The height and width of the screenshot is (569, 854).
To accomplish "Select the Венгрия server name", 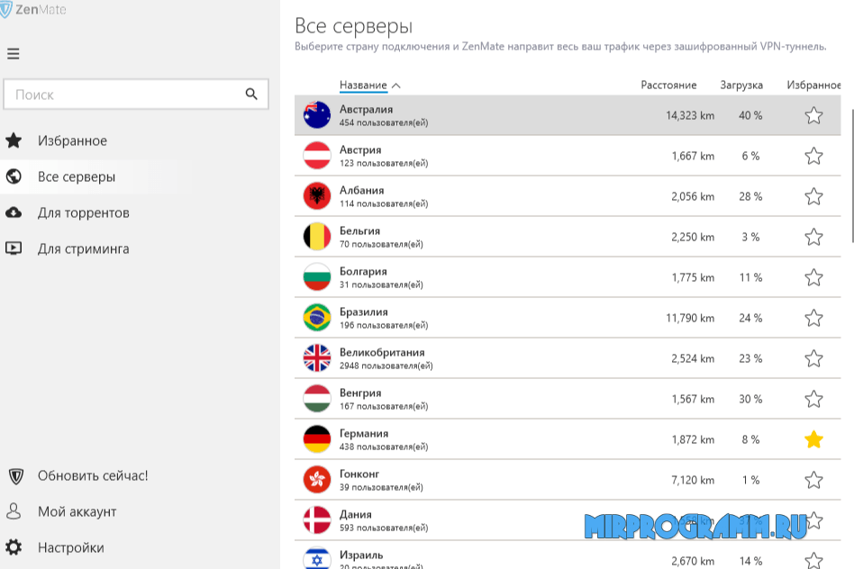I will click(x=360, y=393).
